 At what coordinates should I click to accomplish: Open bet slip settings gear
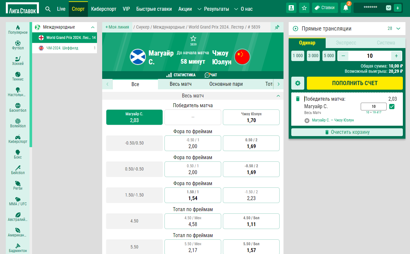coord(298,83)
